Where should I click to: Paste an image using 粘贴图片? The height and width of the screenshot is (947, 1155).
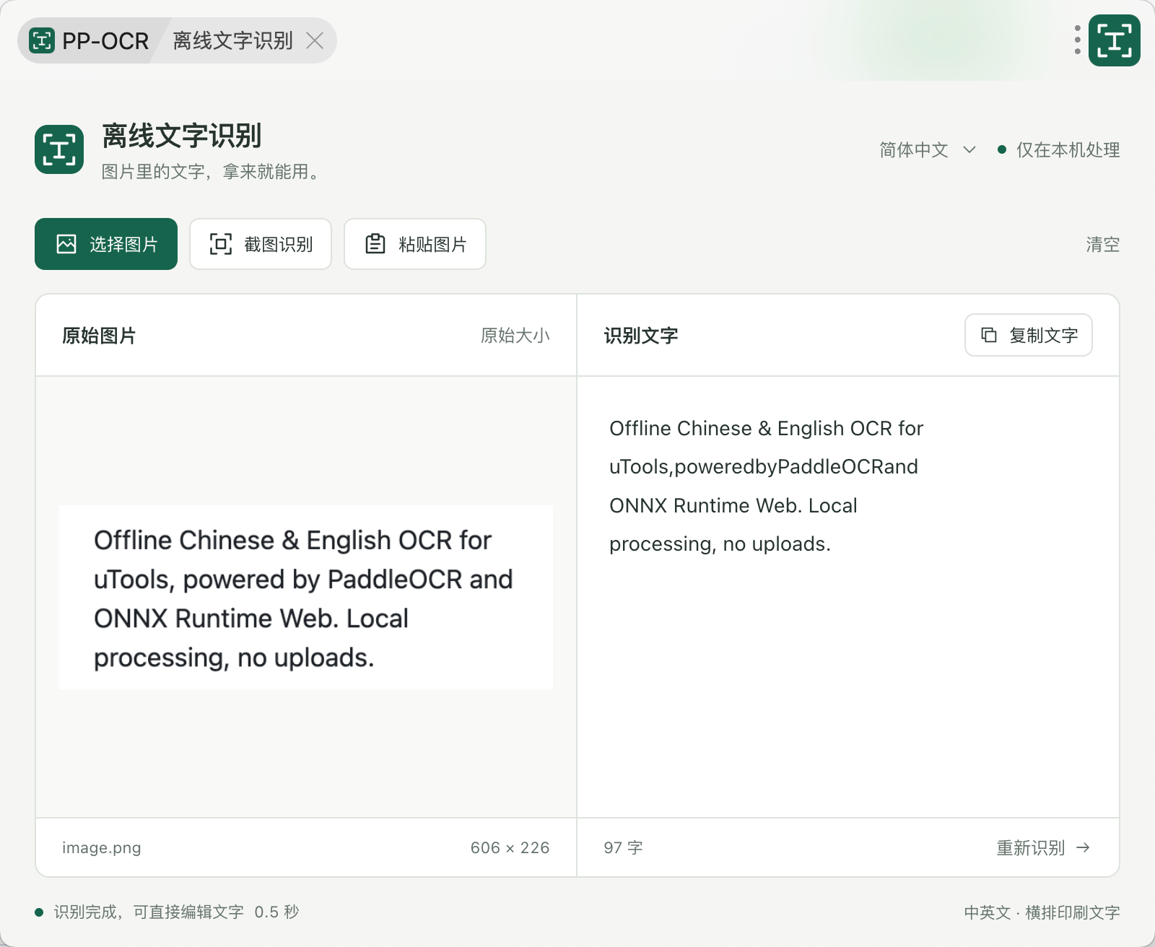coord(415,244)
